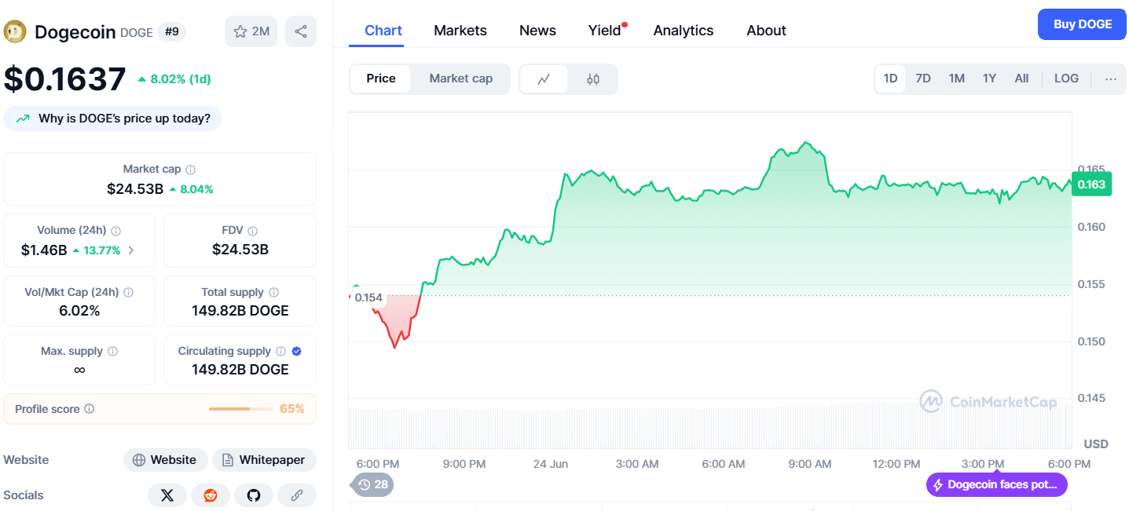Open the Chart tab
The image size is (1129, 511).
click(383, 31)
